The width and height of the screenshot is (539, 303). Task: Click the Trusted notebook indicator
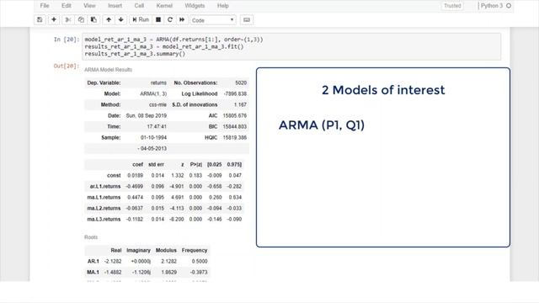[x=452, y=6]
